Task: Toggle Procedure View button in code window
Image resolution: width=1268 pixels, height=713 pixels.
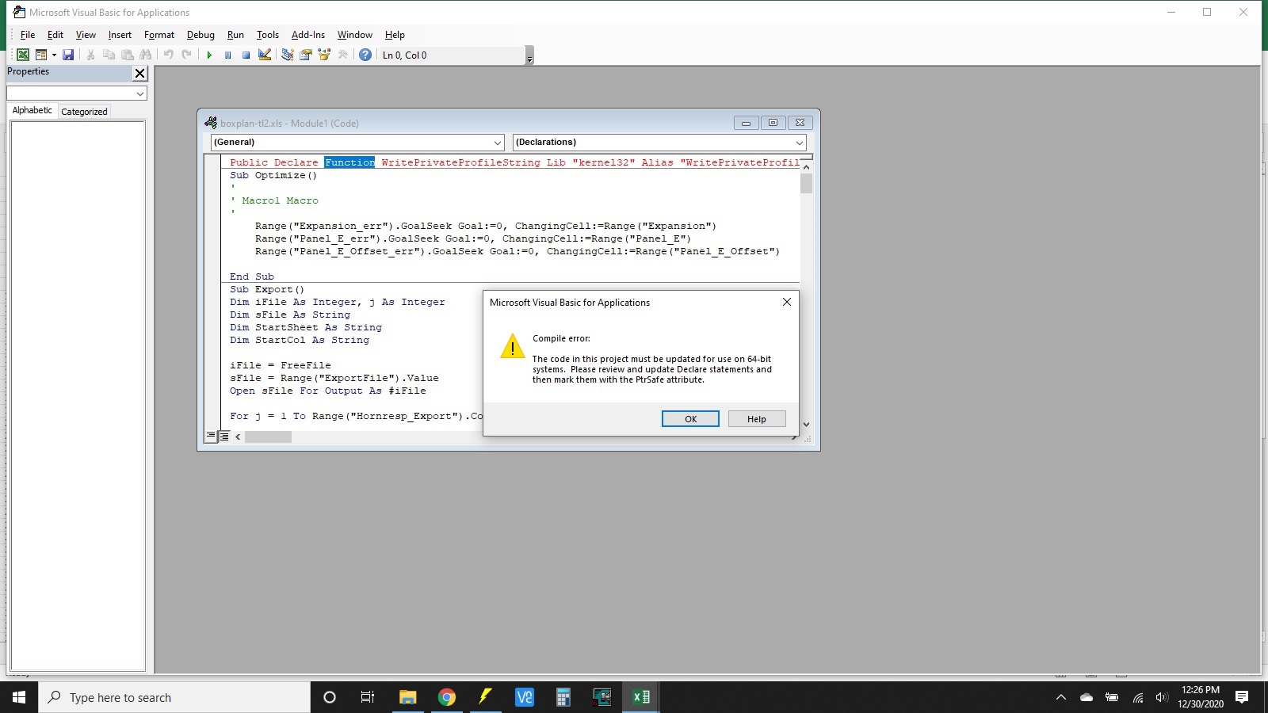Action: 211,437
